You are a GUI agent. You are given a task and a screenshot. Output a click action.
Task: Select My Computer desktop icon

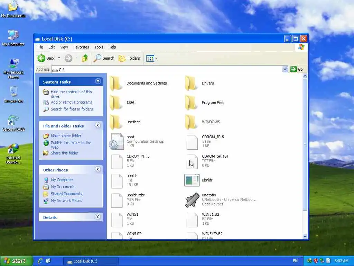pyautogui.click(x=13, y=38)
